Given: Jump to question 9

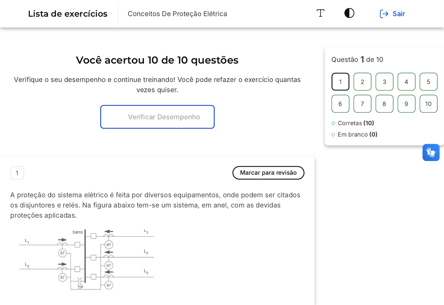Looking at the screenshot, I should pyautogui.click(x=406, y=104).
